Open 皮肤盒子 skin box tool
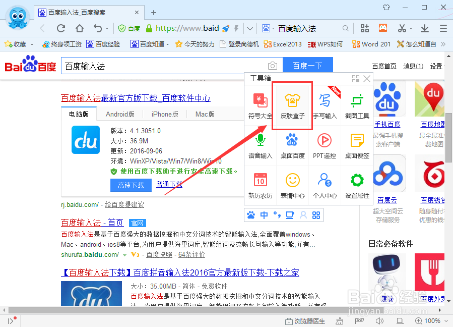453x327 pixels. (x=292, y=106)
